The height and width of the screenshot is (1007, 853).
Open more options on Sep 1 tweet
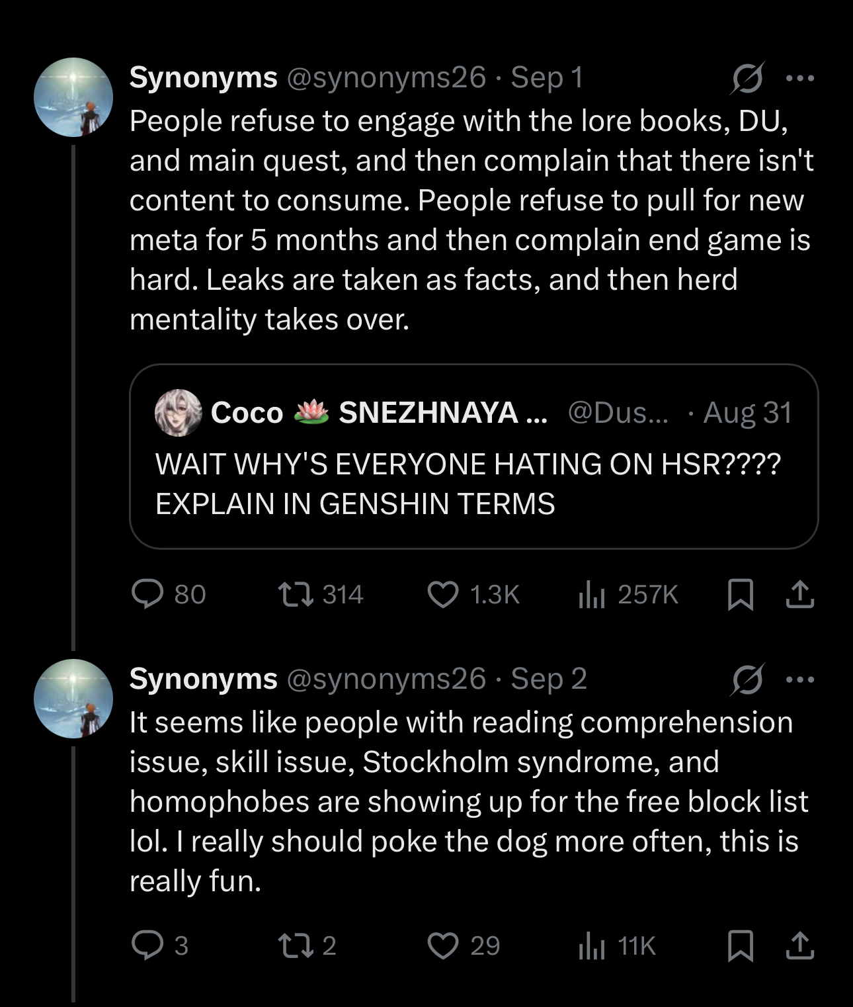[800, 78]
